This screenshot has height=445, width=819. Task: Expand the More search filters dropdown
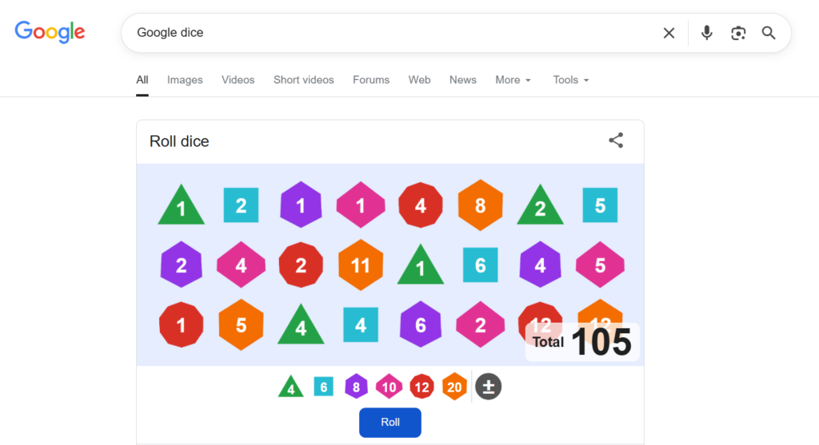tap(513, 80)
